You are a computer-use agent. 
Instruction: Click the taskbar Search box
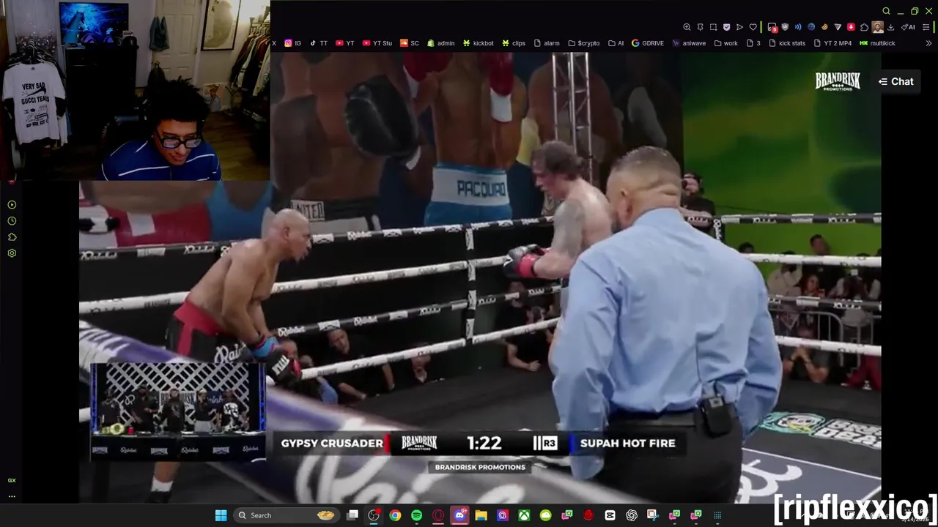(x=286, y=515)
